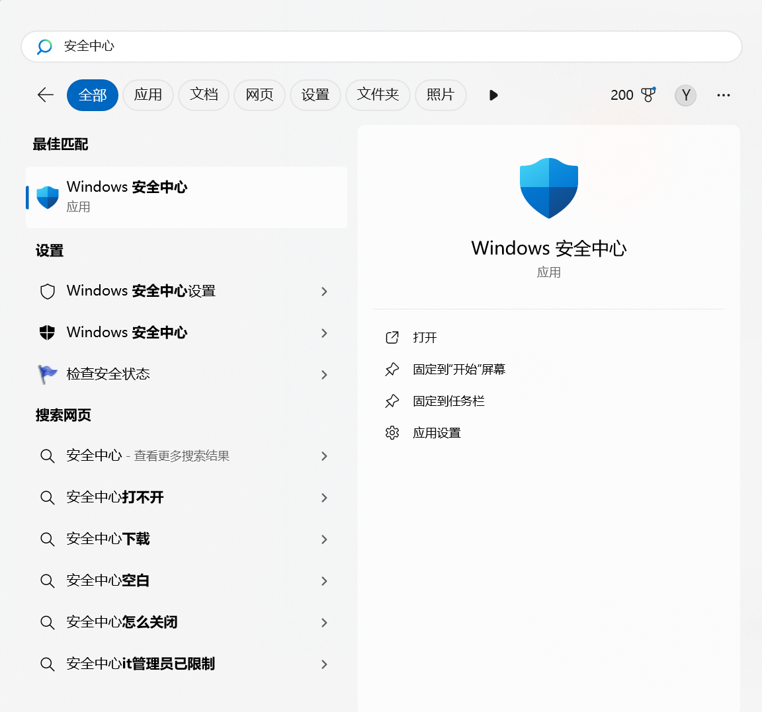Expand chevron for 查看更多搜索结果

pos(324,456)
